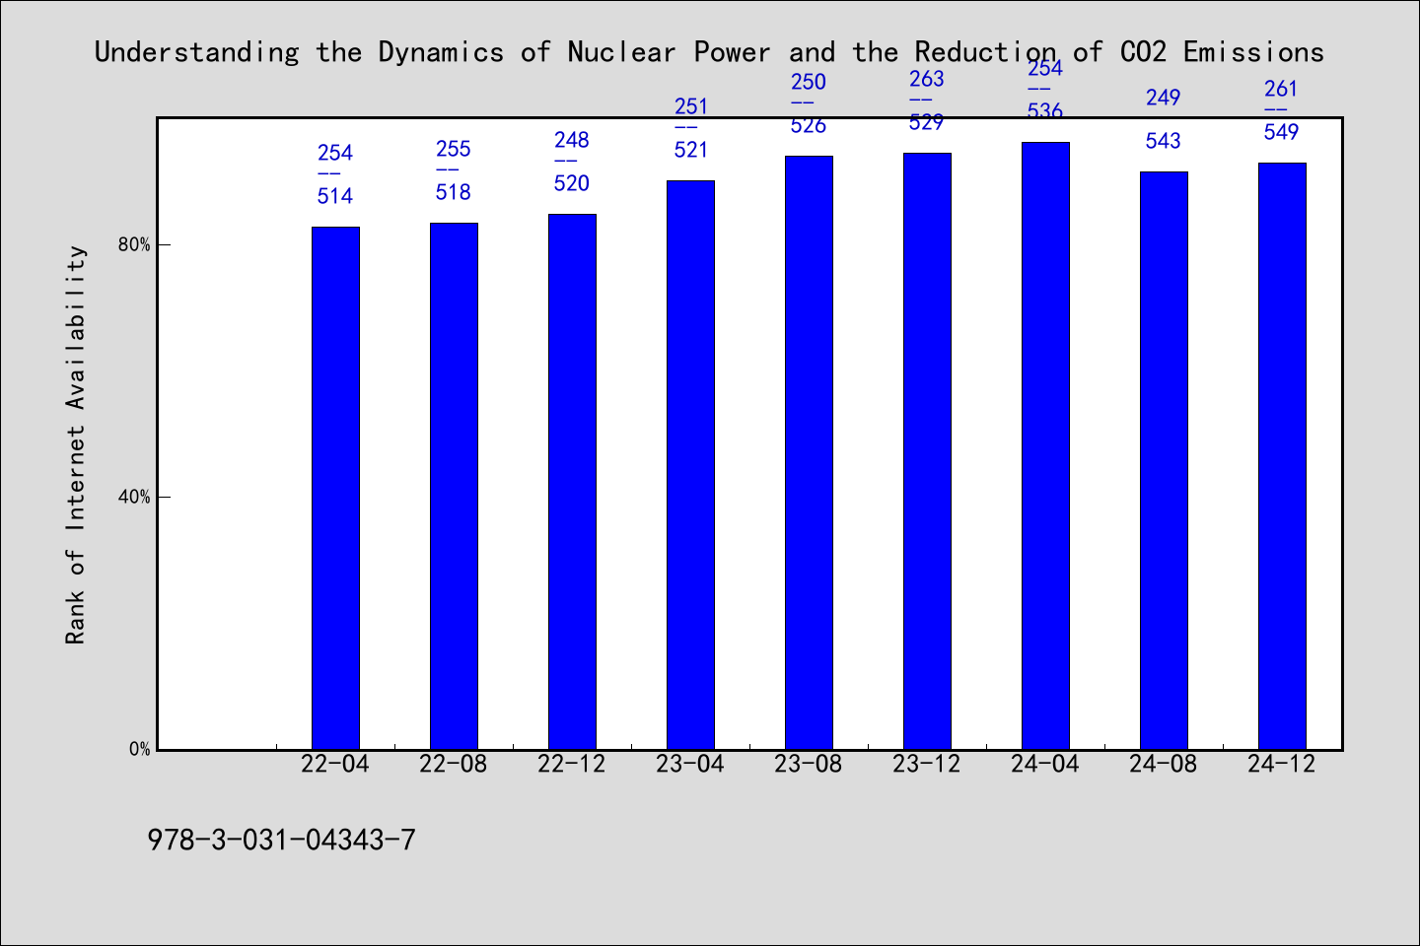Click the data label value 251
Image resolution: width=1420 pixels, height=946 pixels.
(691, 106)
